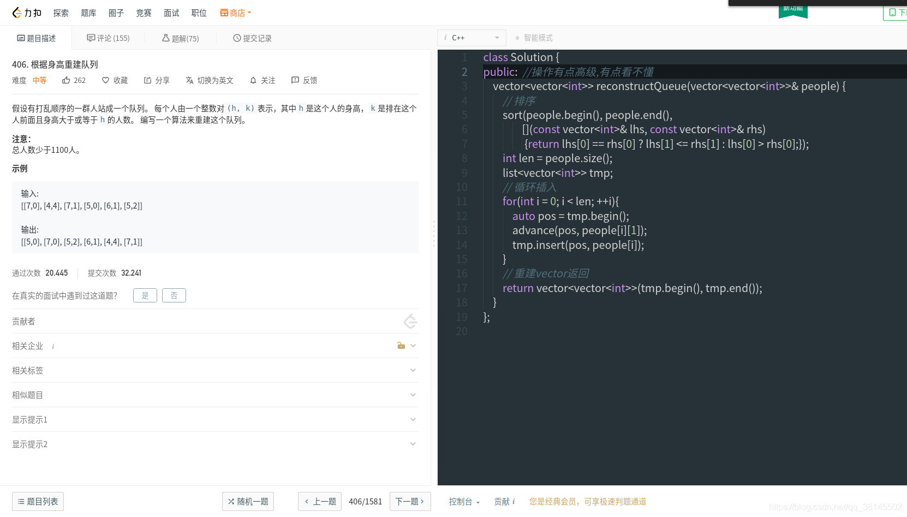Select 否 for interview encounter question
This screenshot has width=907, height=517.
click(x=174, y=295)
